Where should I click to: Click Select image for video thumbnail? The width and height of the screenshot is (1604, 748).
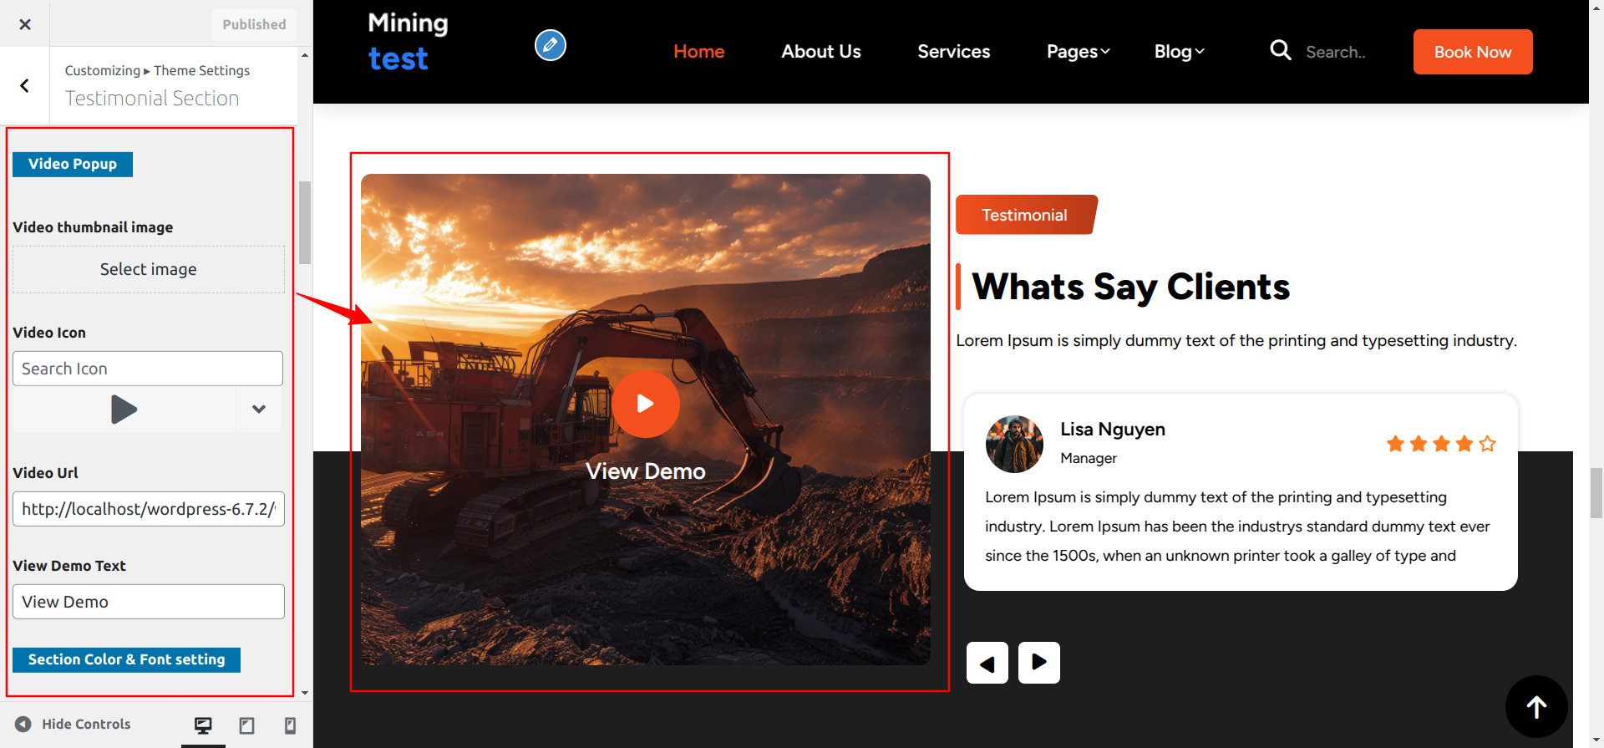click(149, 269)
